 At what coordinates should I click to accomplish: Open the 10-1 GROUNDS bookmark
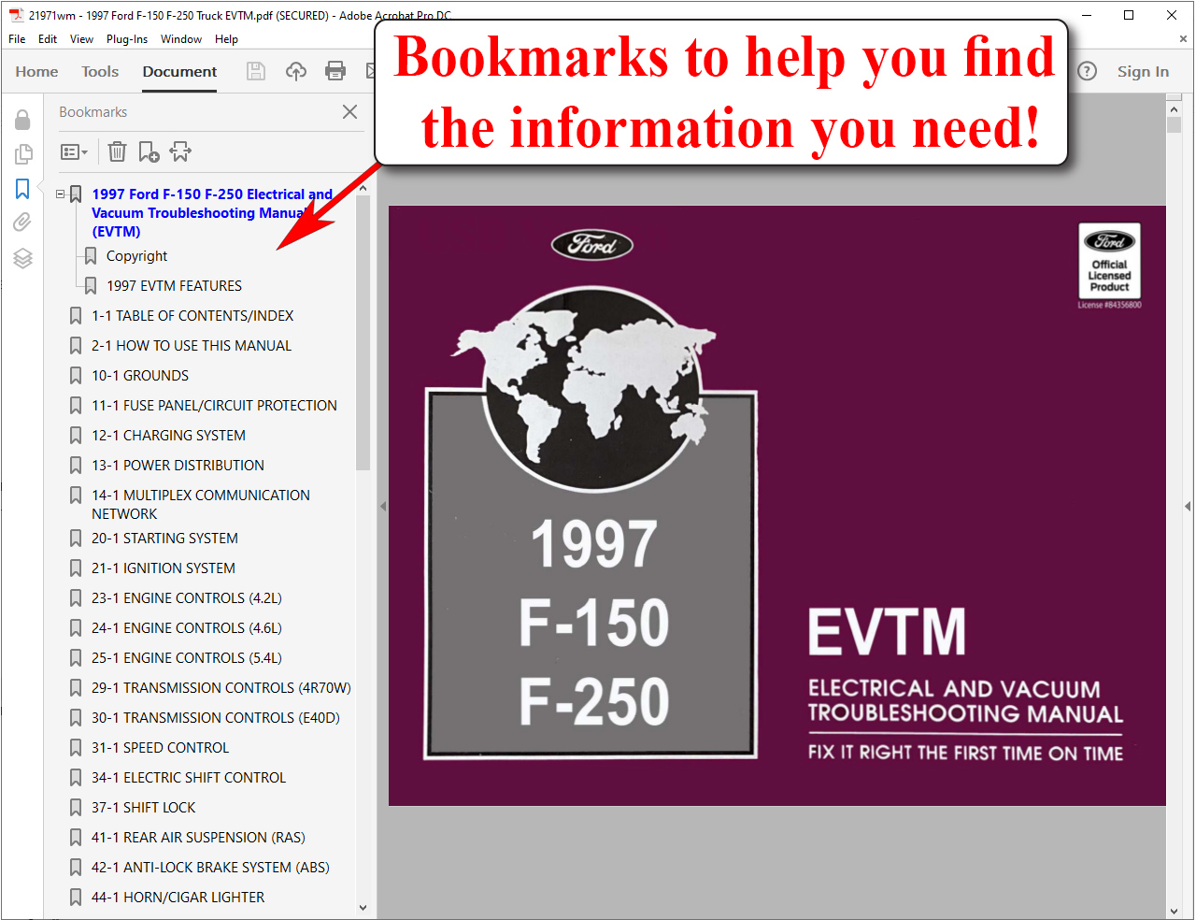pos(140,376)
